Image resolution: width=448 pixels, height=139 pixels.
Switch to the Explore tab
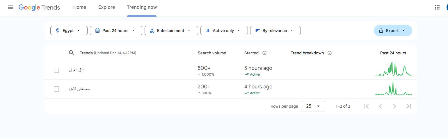tap(106, 7)
